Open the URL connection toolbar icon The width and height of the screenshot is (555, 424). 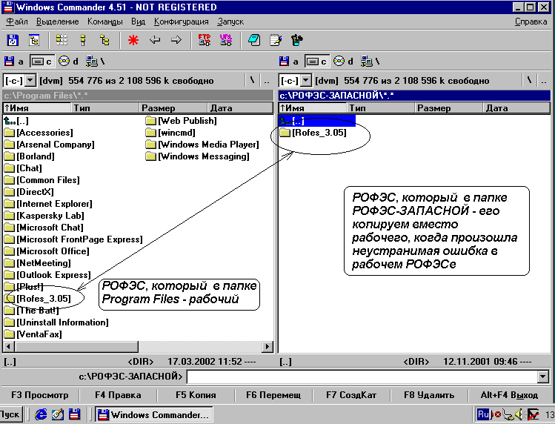(225, 40)
